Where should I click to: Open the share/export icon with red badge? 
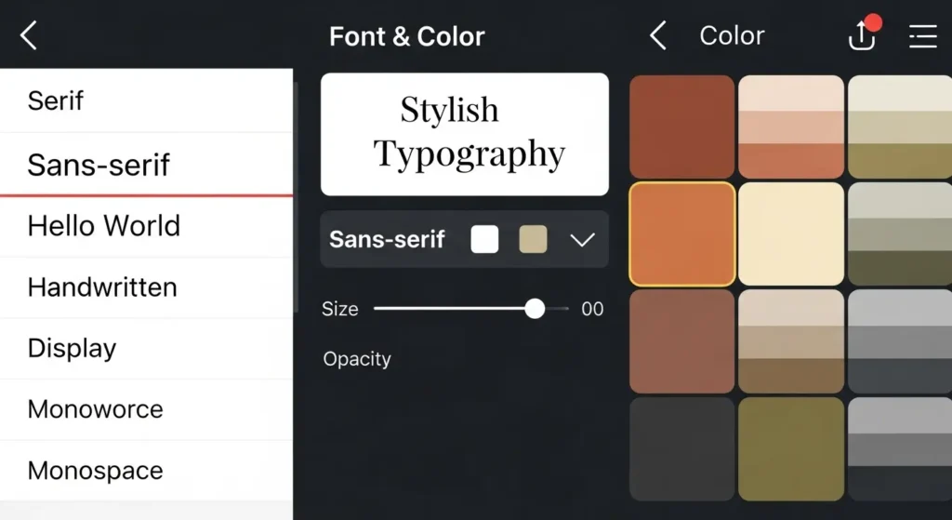(x=862, y=35)
